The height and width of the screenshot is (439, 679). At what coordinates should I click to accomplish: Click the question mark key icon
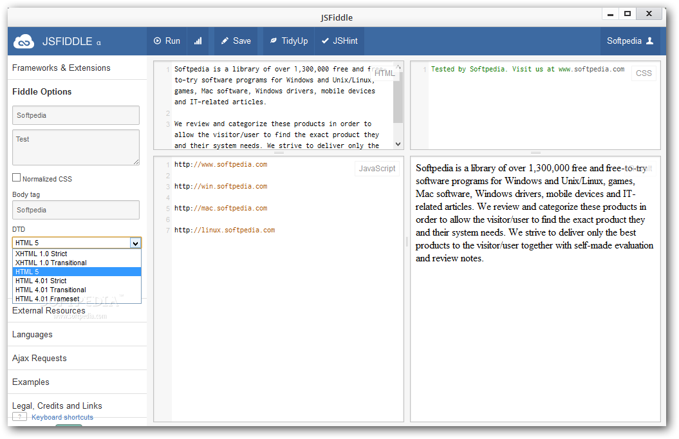[19, 417]
